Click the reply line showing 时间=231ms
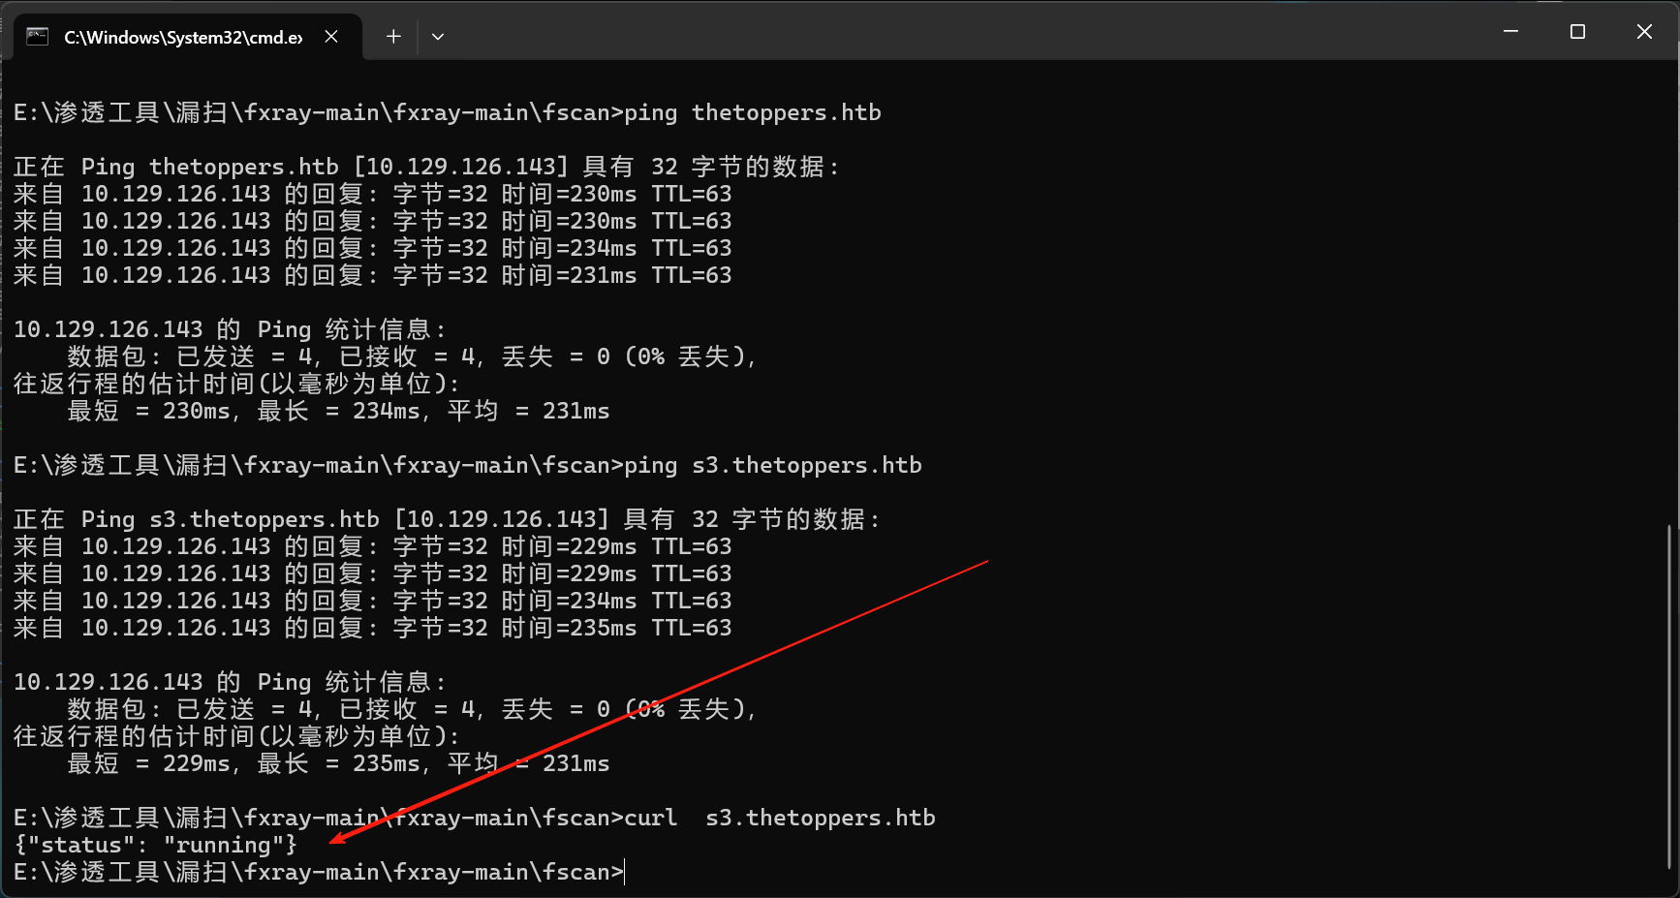This screenshot has width=1680, height=898. [372, 275]
